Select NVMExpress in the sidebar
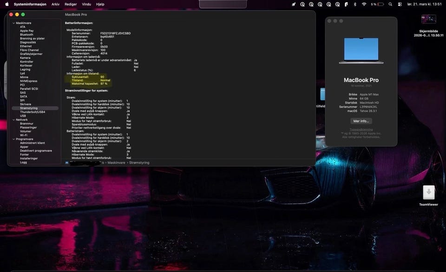Viewport: 446px width, 272px height. click(x=28, y=81)
